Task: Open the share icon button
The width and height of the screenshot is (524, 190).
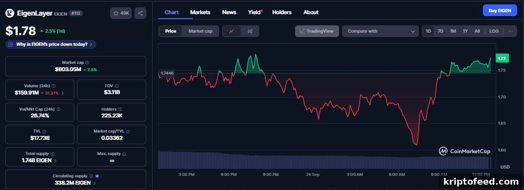Action: point(140,13)
